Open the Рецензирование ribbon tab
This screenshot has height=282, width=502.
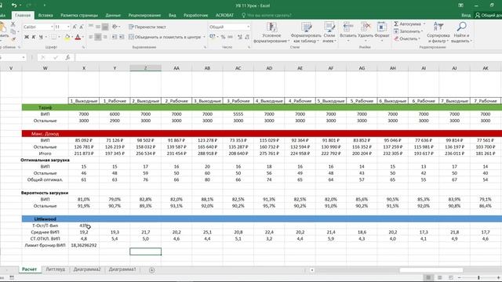tap(144, 15)
